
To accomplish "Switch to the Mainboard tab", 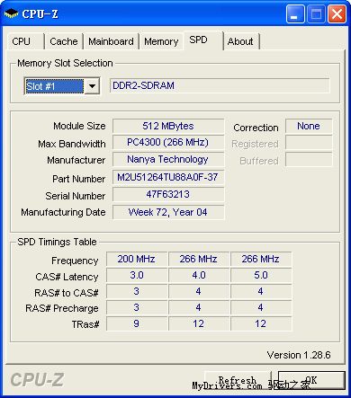I will point(111,41).
